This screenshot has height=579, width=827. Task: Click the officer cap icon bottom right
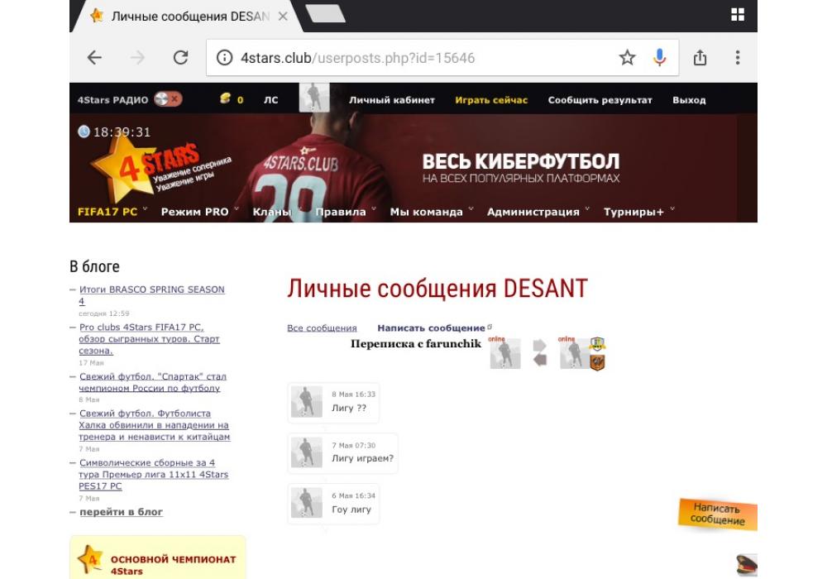(x=747, y=565)
